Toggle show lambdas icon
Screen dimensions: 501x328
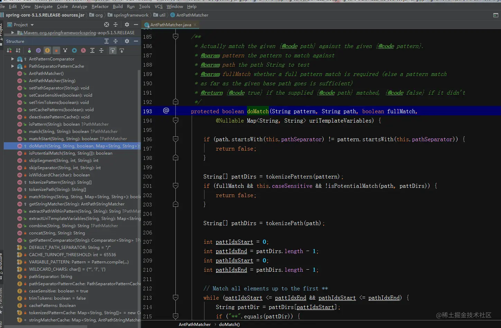83,50
